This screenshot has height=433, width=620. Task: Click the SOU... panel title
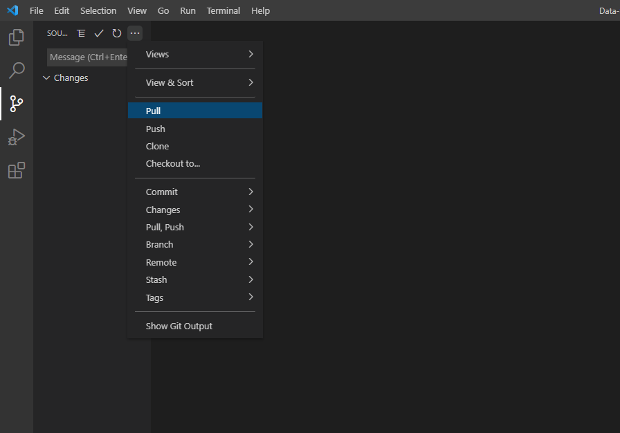(x=57, y=34)
